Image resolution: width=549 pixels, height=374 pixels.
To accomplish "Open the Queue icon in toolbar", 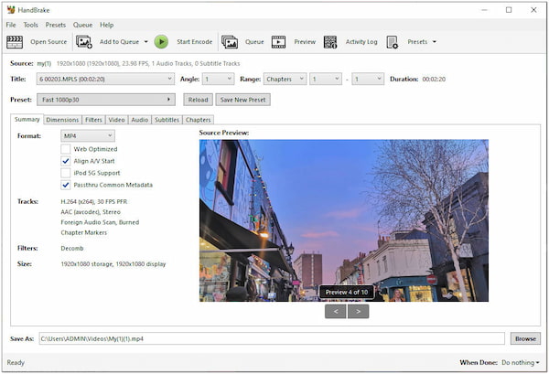I will 230,42.
